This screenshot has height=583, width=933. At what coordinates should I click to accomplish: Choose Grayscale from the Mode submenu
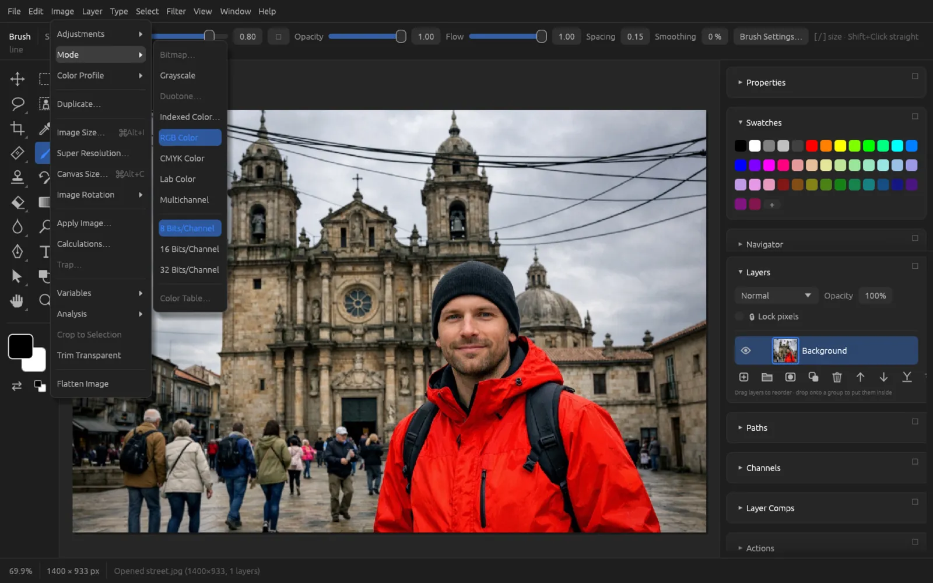pyautogui.click(x=190, y=76)
